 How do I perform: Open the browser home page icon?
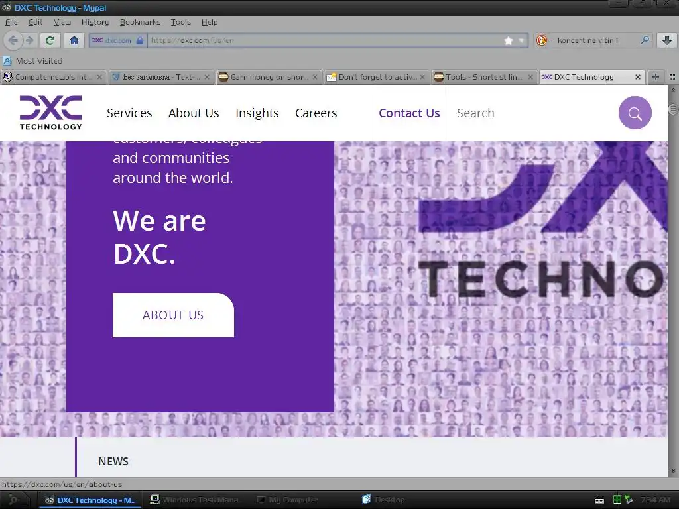(74, 40)
